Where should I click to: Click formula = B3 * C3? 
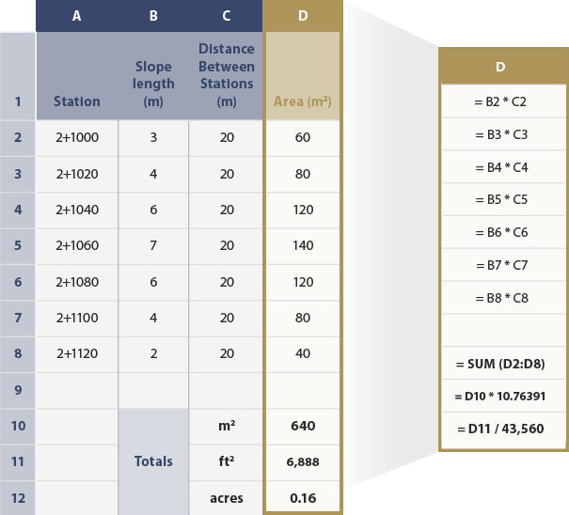(503, 134)
